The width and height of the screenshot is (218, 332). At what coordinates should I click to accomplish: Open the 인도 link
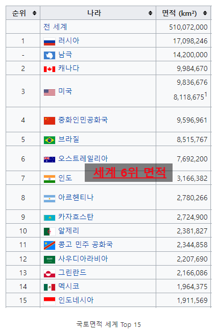pyautogui.click(x=65, y=178)
